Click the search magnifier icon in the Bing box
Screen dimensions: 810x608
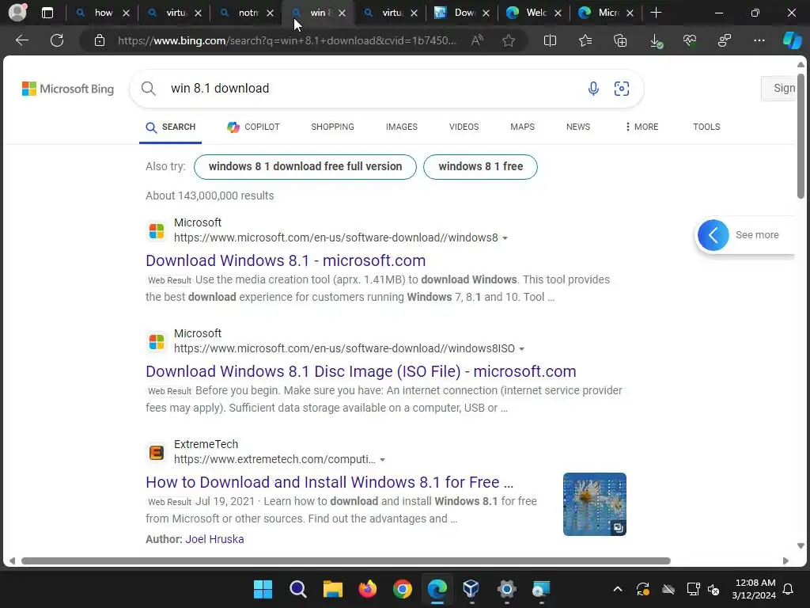148,89
